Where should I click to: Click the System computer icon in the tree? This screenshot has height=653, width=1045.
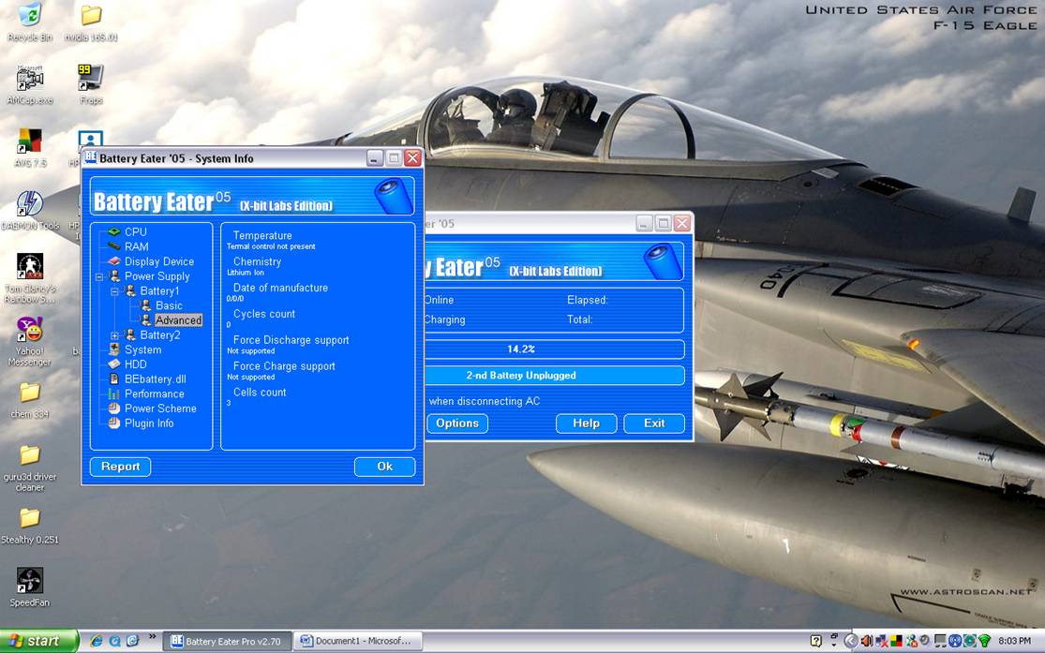(114, 349)
